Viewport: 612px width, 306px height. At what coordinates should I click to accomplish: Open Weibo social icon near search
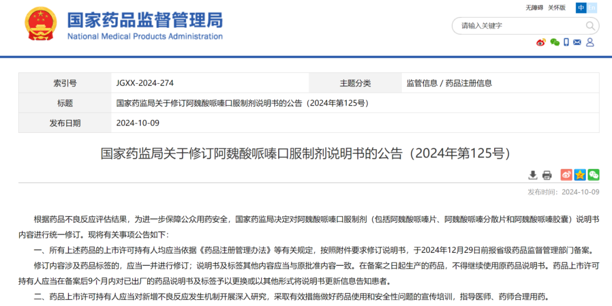[x=541, y=42]
